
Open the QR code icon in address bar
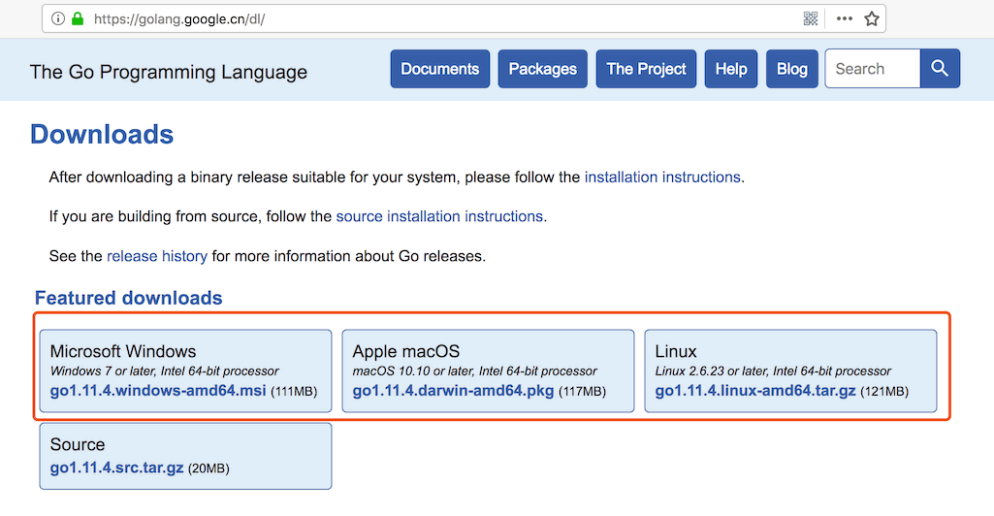pyautogui.click(x=811, y=18)
